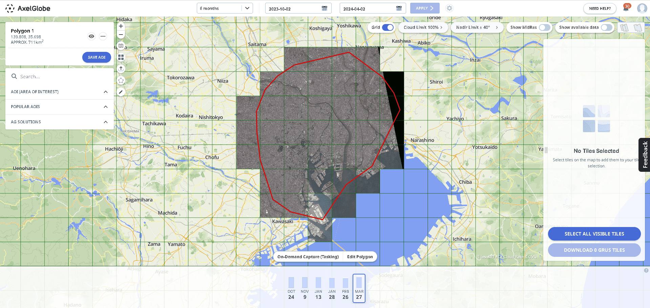Click the search magnifier icon
650x308 pixels.
pos(14,76)
